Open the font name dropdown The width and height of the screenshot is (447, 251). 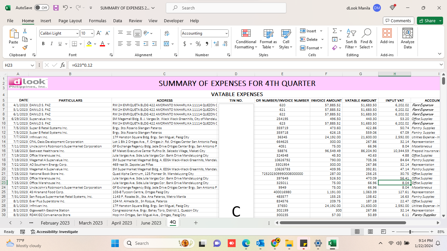[x=77, y=33]
